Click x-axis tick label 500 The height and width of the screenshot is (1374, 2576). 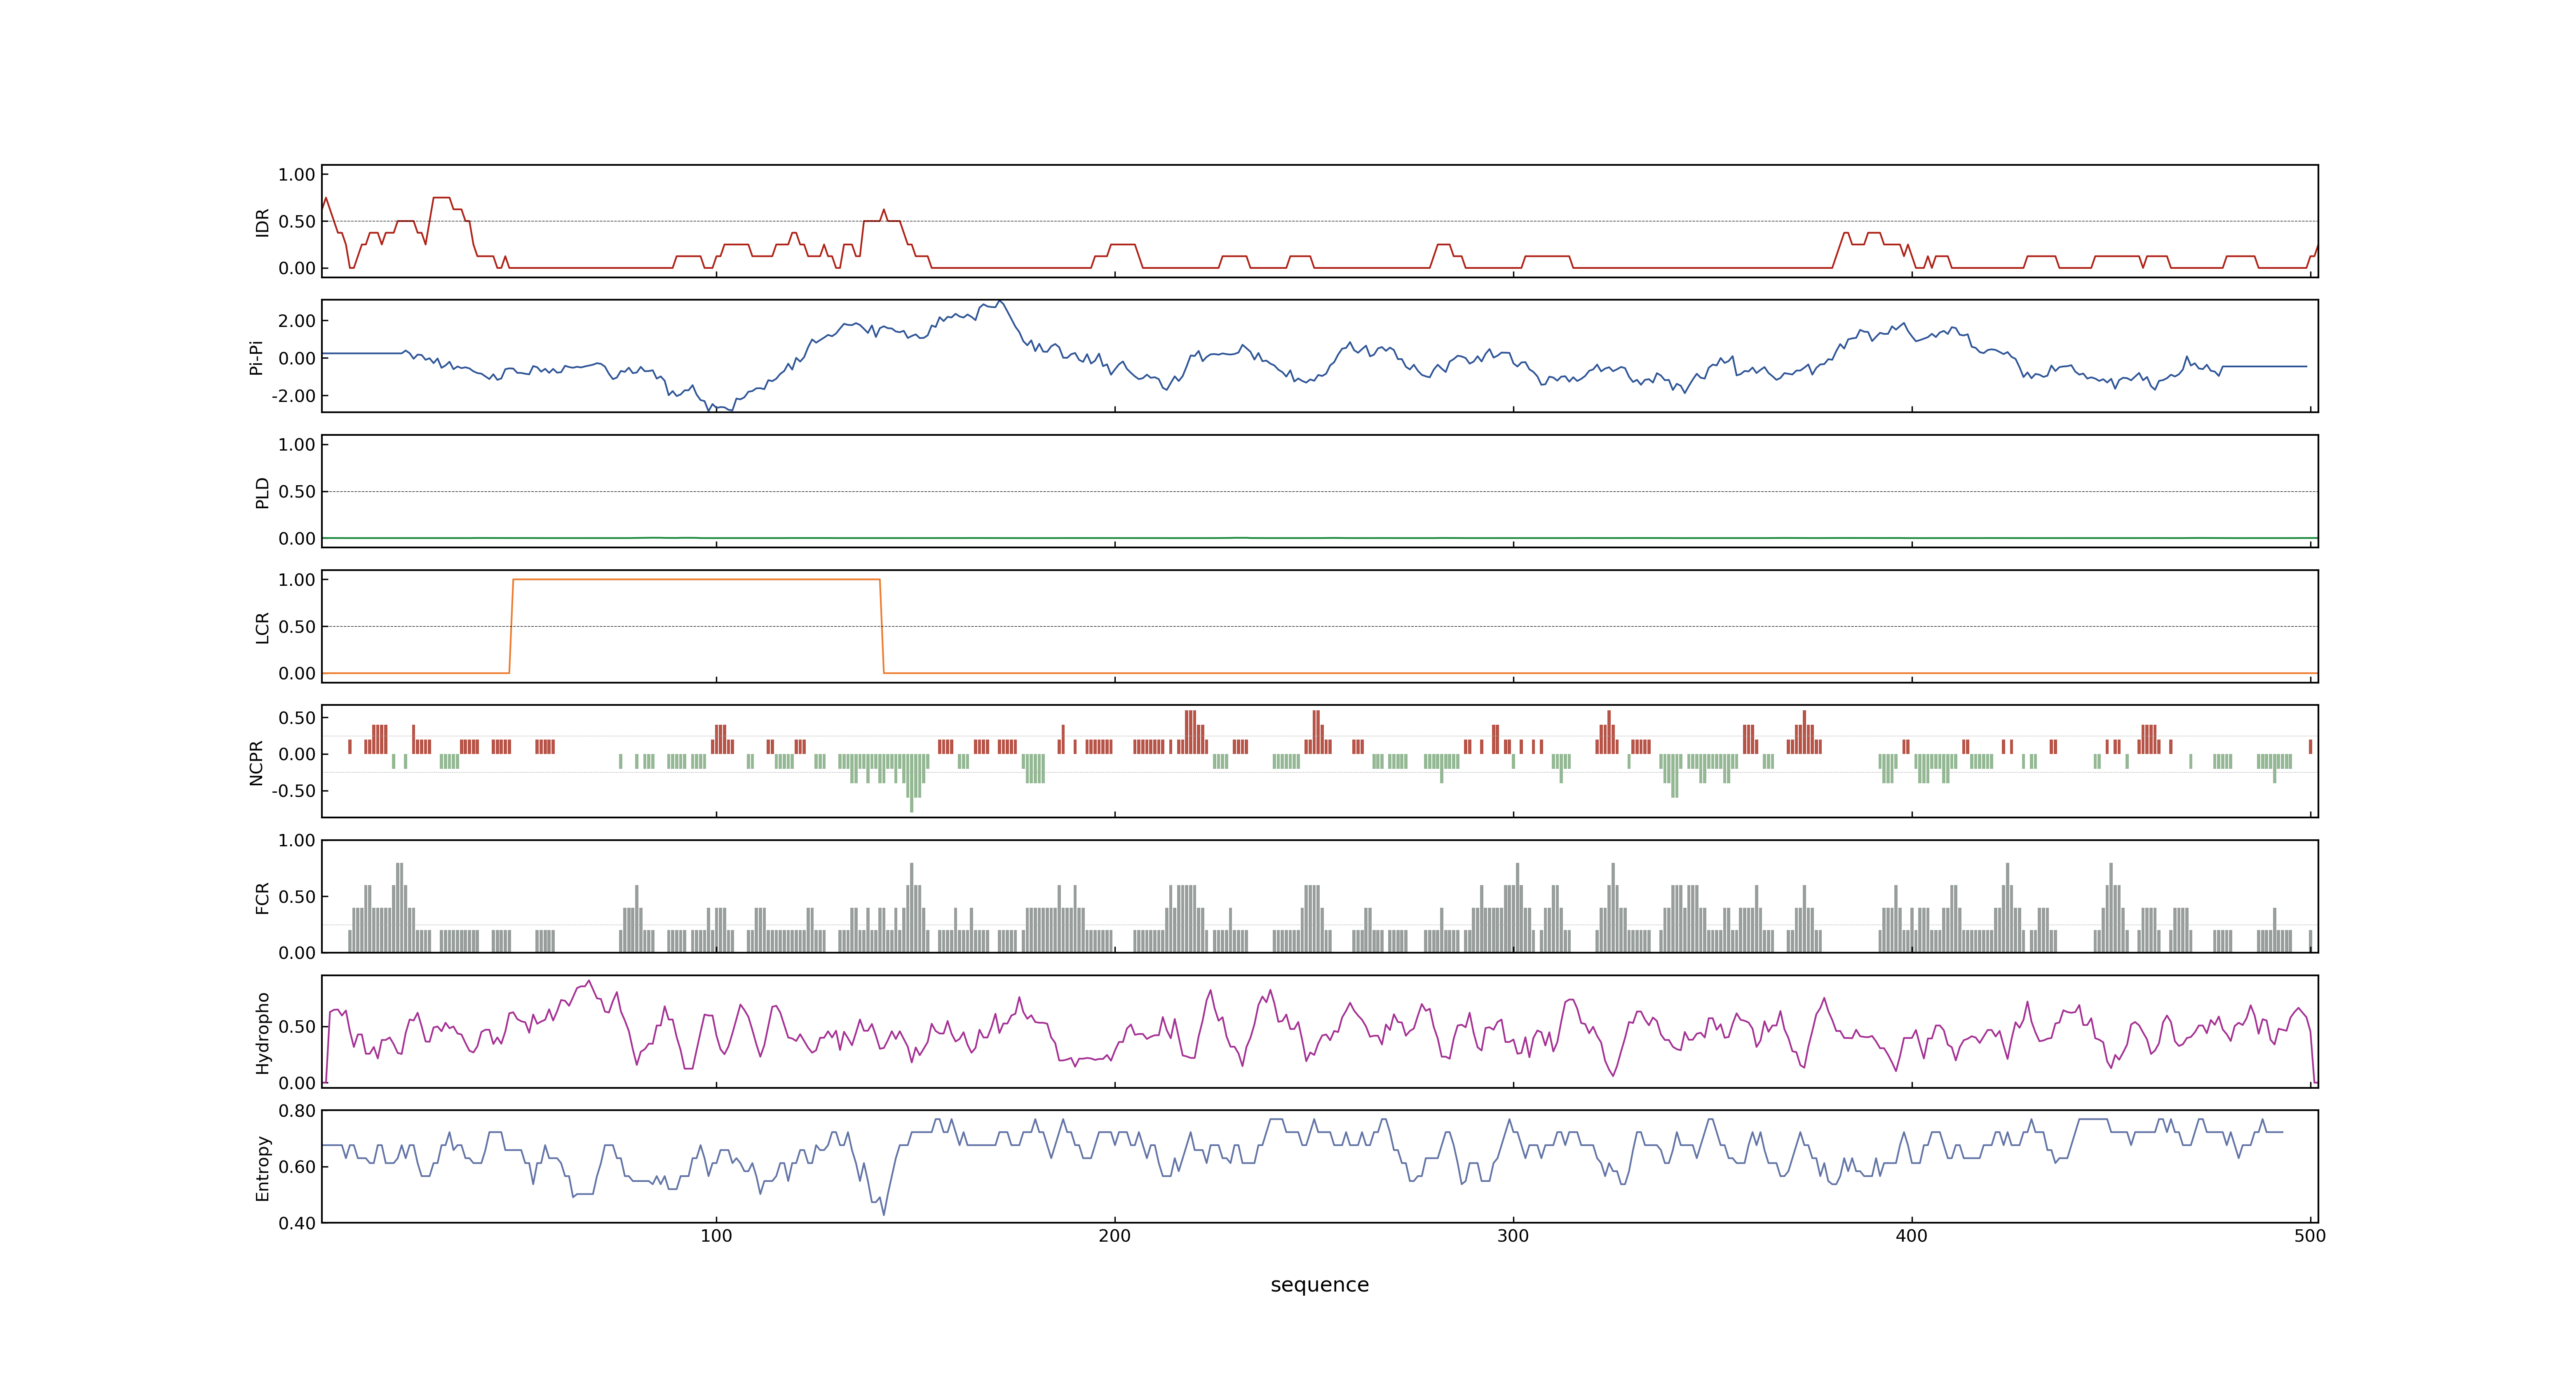pos(2310,1235)
